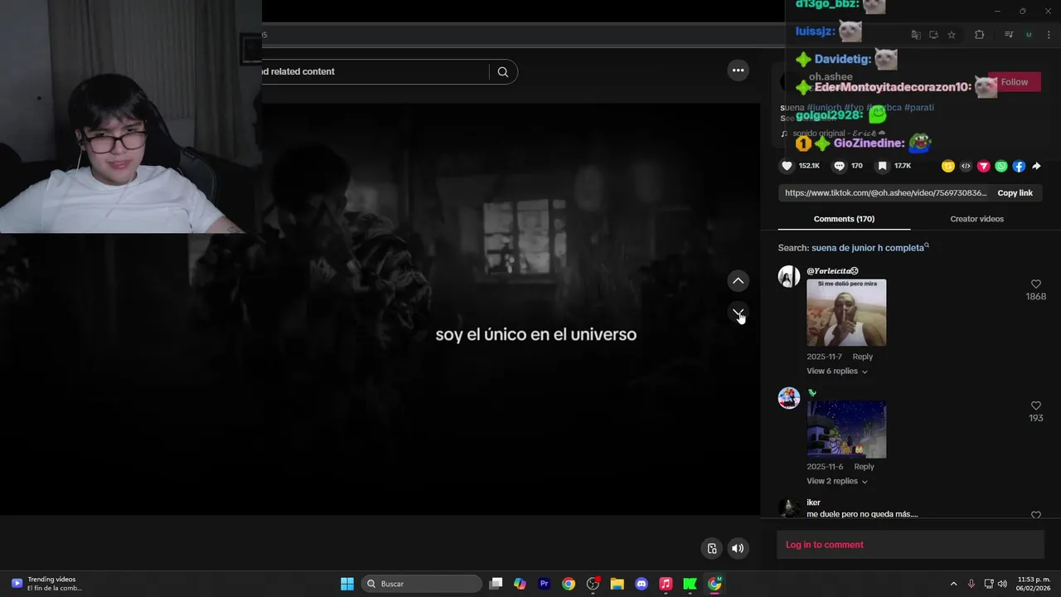Open Chrome profile avatar M

[x=1029, y=35]
